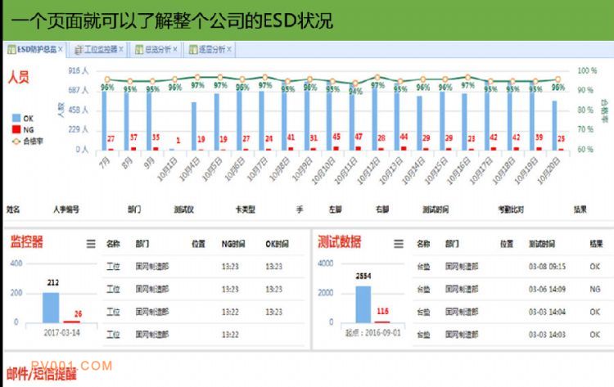The image size is (614, 387).
Task: Open the 测试数据 panel hamburger menu
Action: coord(399,243)
